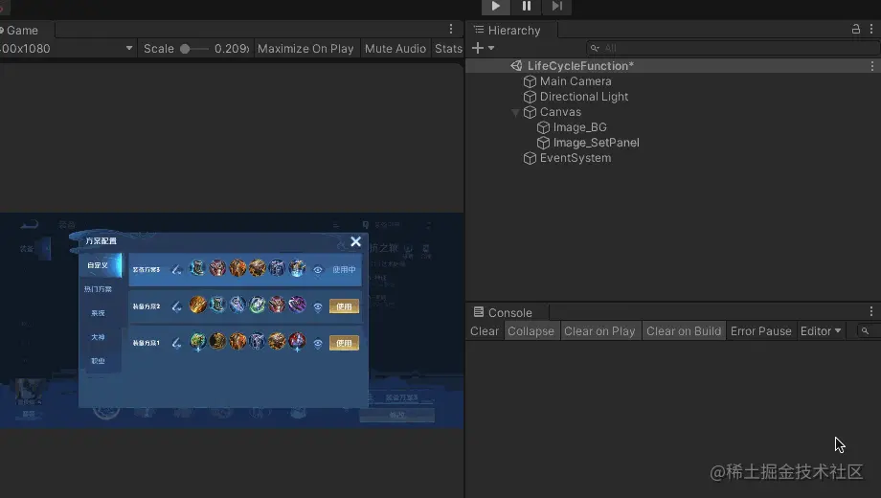Toggle Clear on Play in the Console
Image resolution: width=881 pixels, height=498 pixels.
coord(599,331)
